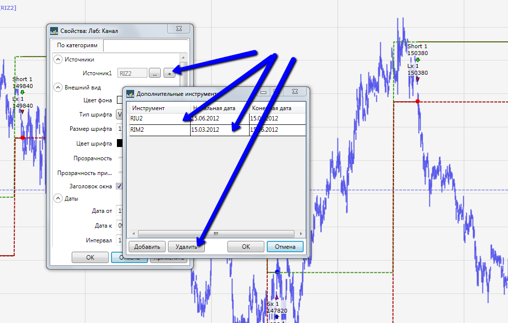Click the Дата к field
The width and height of the screenshot is (508, 323).
(119, 225)
